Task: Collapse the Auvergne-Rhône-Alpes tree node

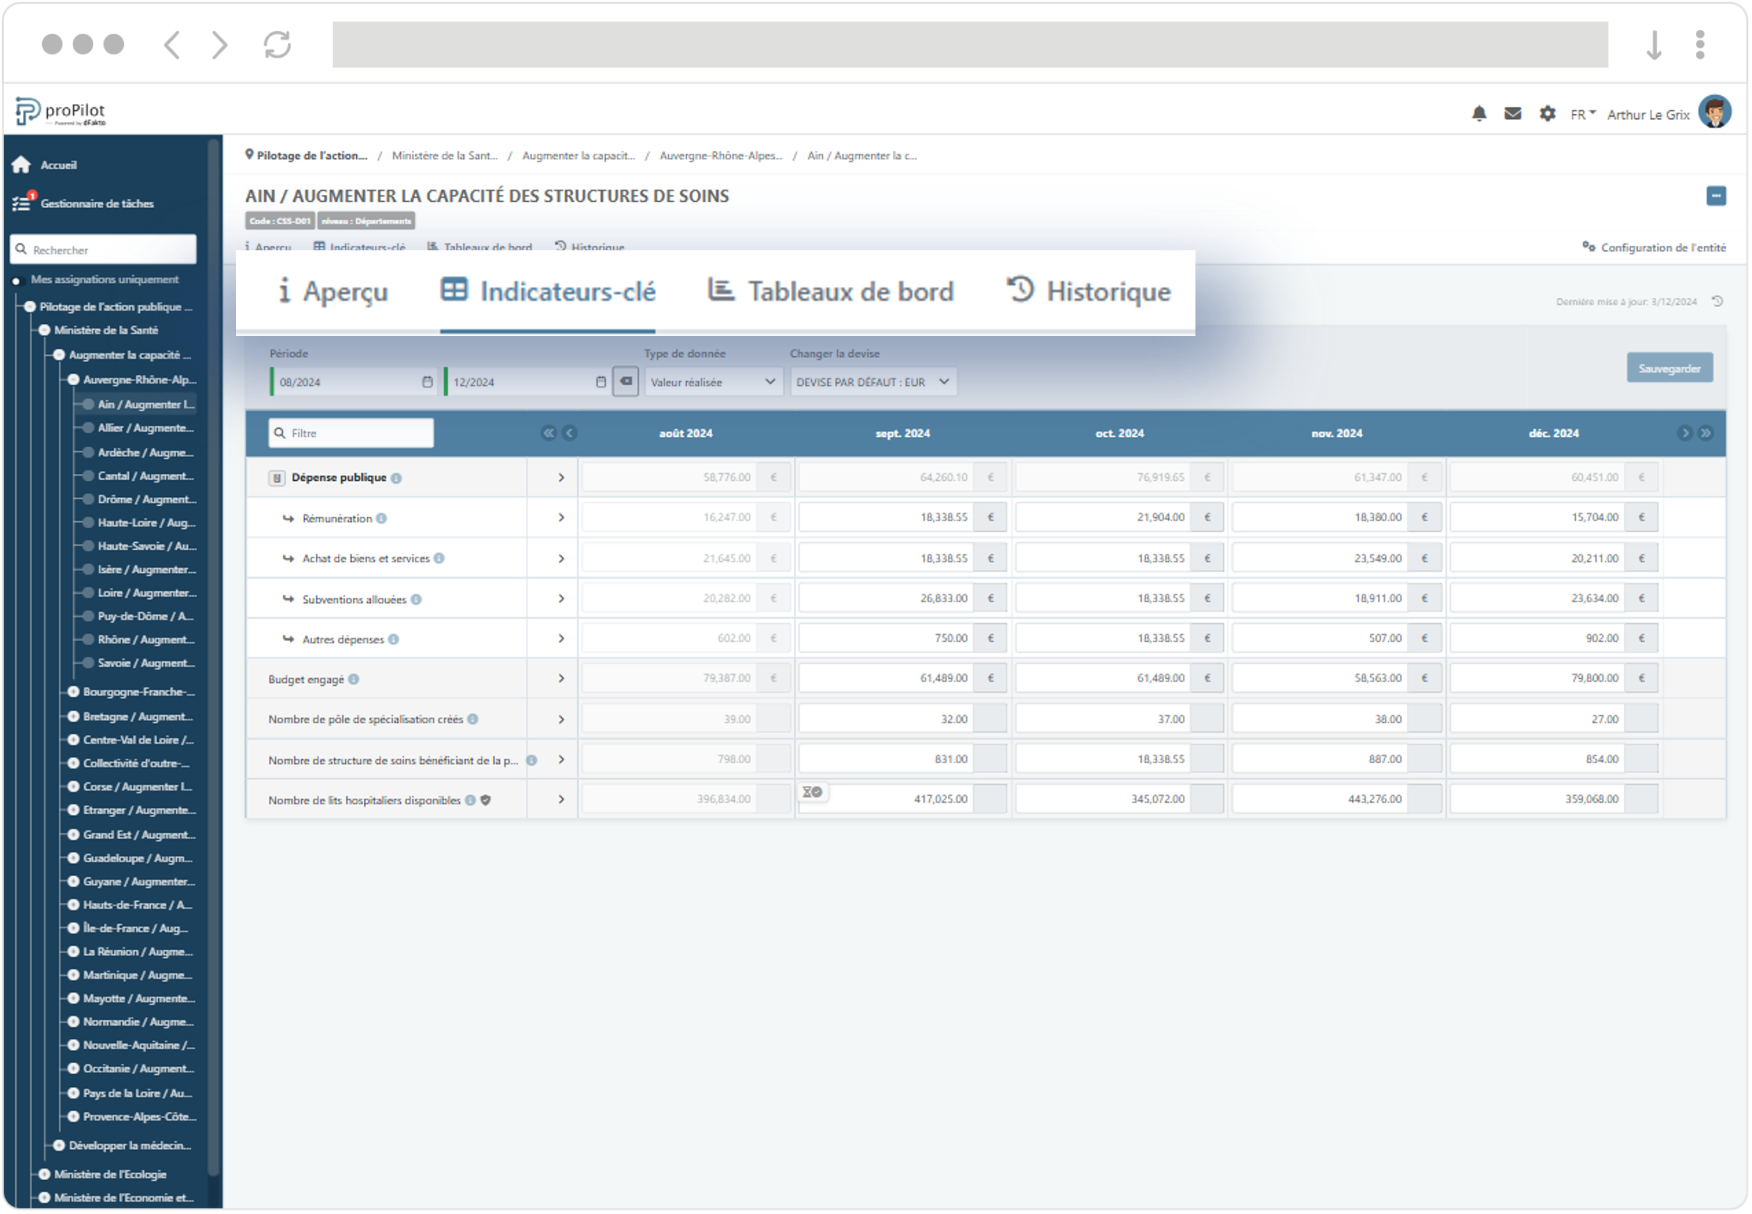Action: 74,379
